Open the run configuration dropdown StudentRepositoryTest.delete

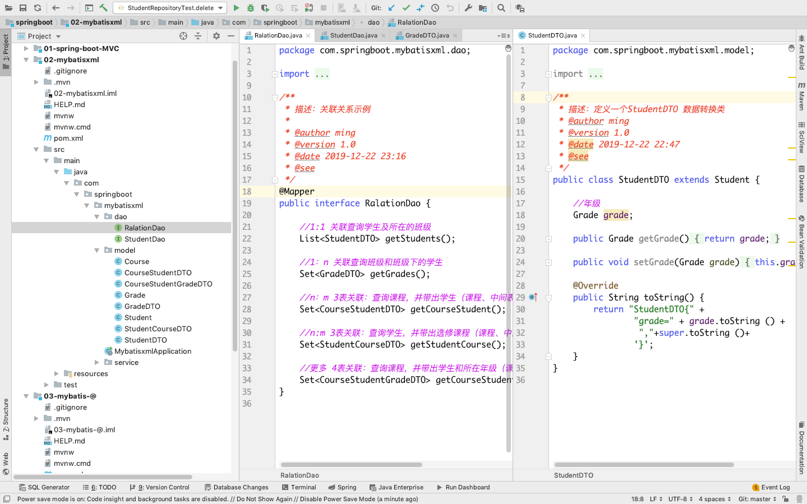(170, 8)
